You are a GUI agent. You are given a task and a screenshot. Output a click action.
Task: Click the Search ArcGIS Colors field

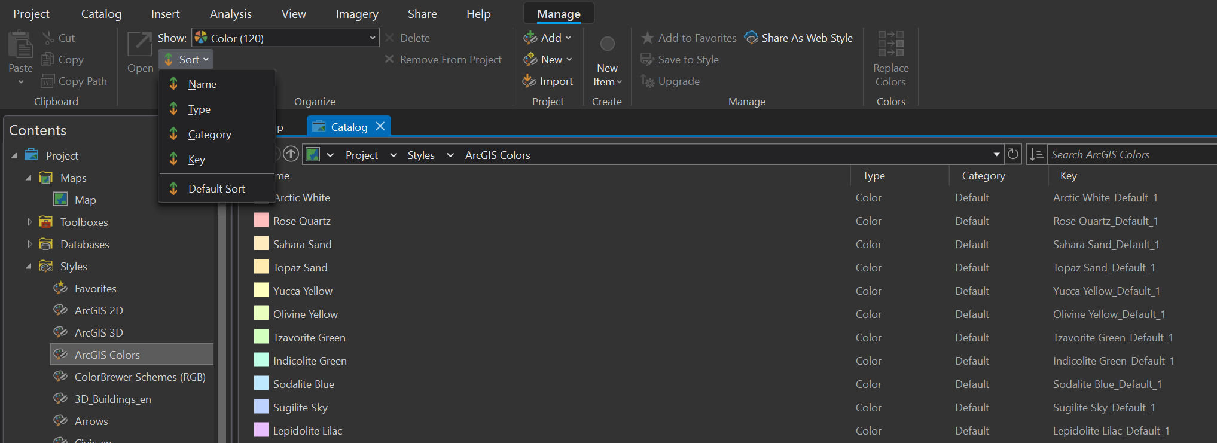tap(1132, 154)
